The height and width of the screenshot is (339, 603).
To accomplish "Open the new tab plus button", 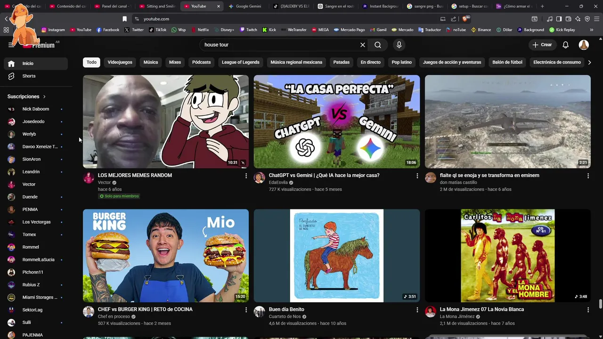I will coord(542,6).
